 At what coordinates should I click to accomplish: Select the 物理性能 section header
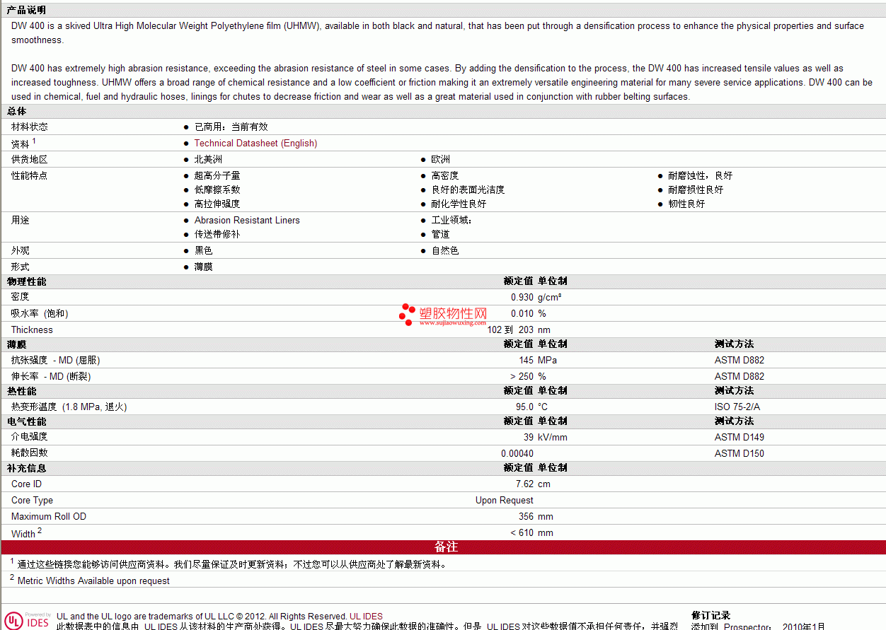coord(26,281)
